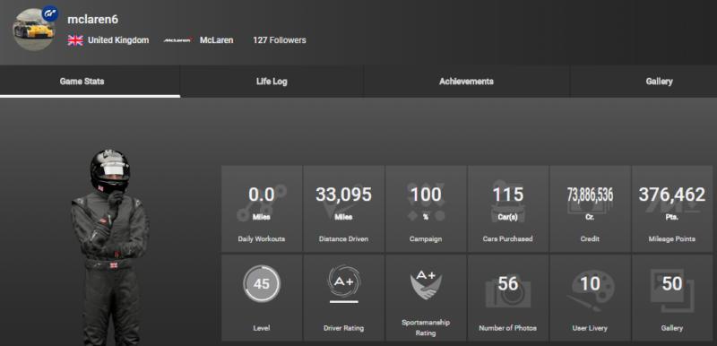This screenshot has height=346, width=717.
Task: Click the Level 45 circle badge
Action: [262, 284]
